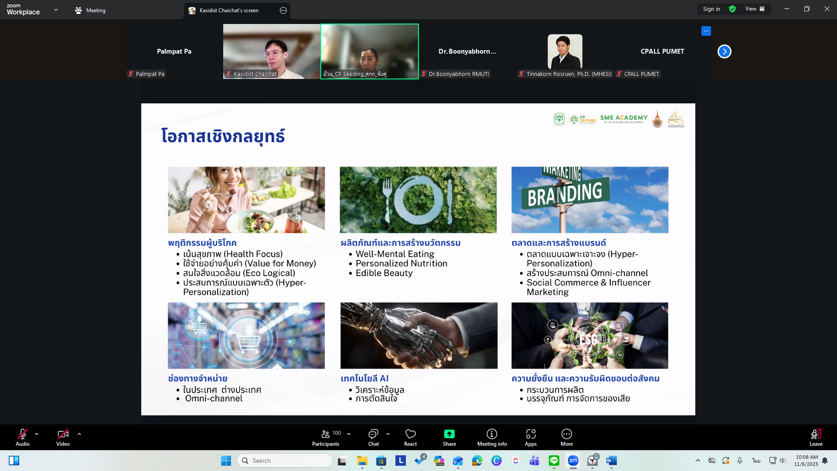Expand audio options caret next to Audio
The height and width of the screenshot is (471, 837).
37,434
